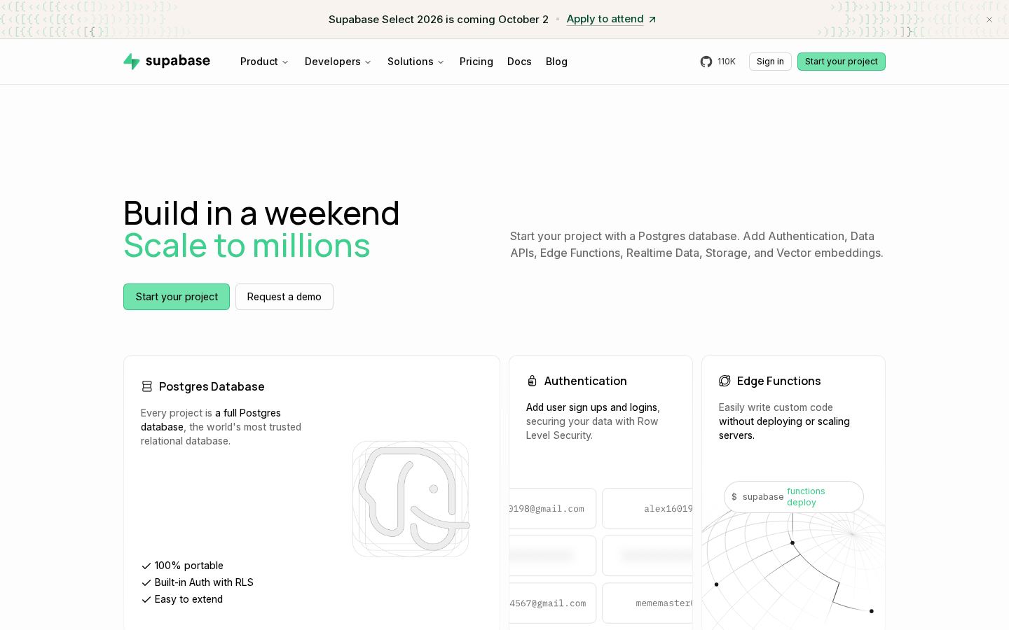The image size is (1009, 630).
Task: Click the Built-in Auth with RLS text
Action: pyautogui.click(x=204, y=582)
